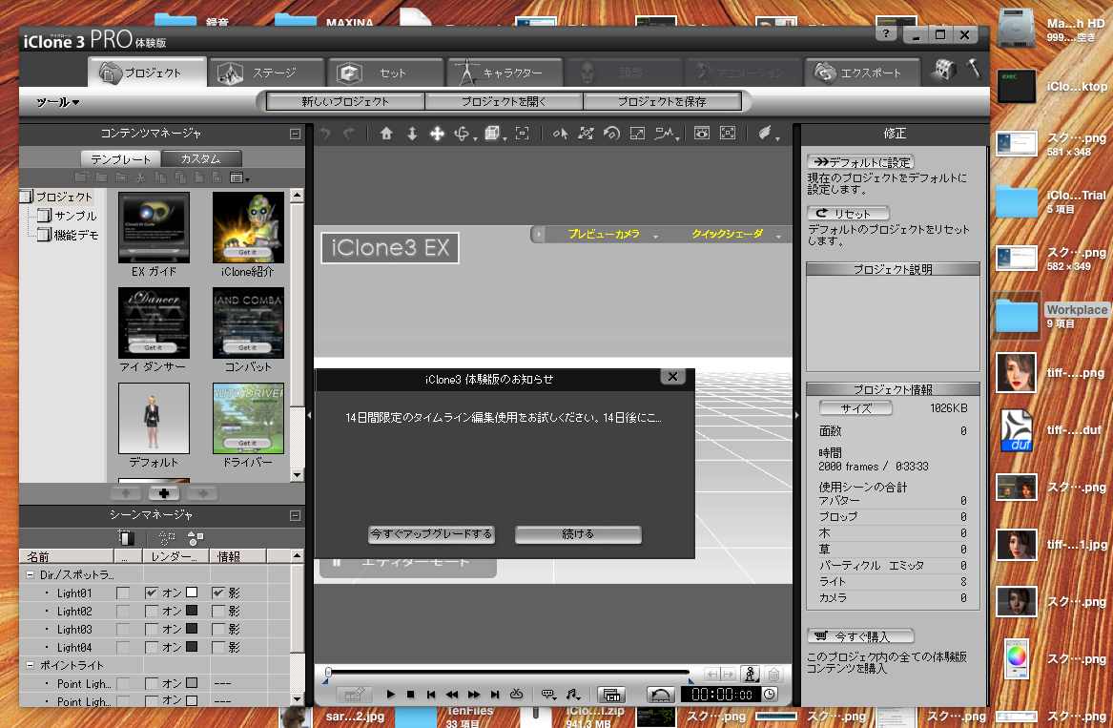1113x728 pixels.
Task: Click the home camera view icon
Action: coord(386,134)
